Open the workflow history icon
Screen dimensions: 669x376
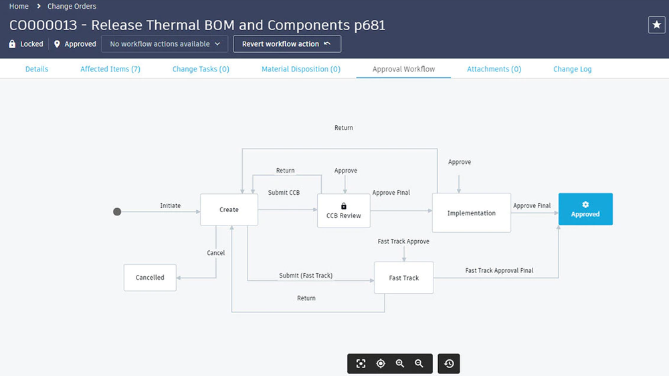click(449, 364)
